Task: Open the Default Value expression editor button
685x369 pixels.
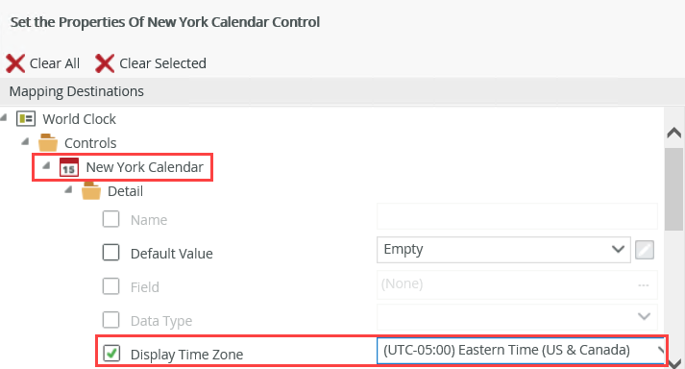Action: (645, 250)
